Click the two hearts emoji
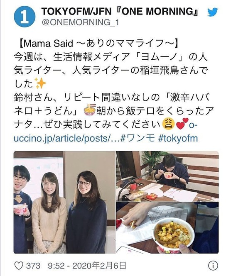 pos(182,124)
